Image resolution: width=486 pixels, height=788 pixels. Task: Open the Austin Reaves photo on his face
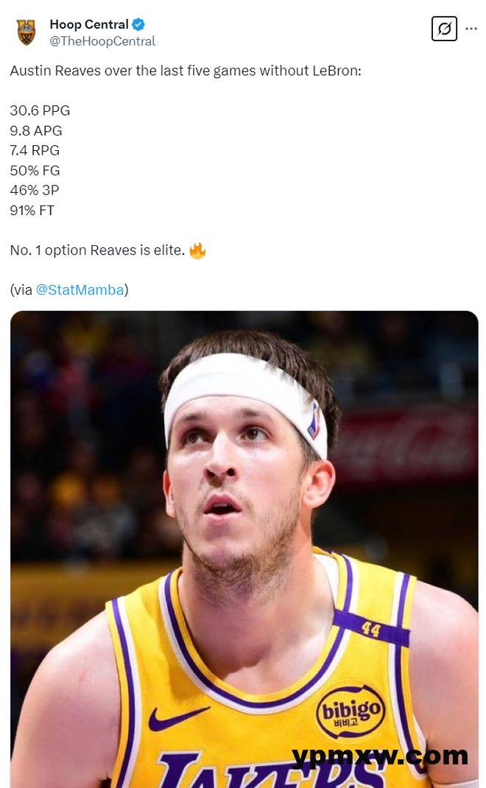(236, 471)
